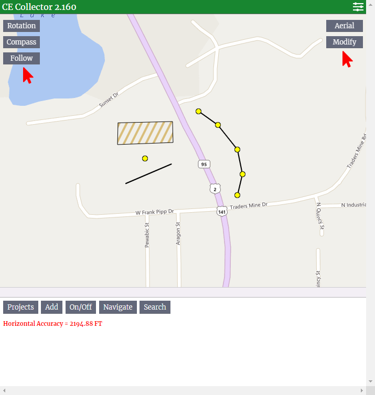
Task: Select the straight black line feature
Action: click(x=148, y=174)
